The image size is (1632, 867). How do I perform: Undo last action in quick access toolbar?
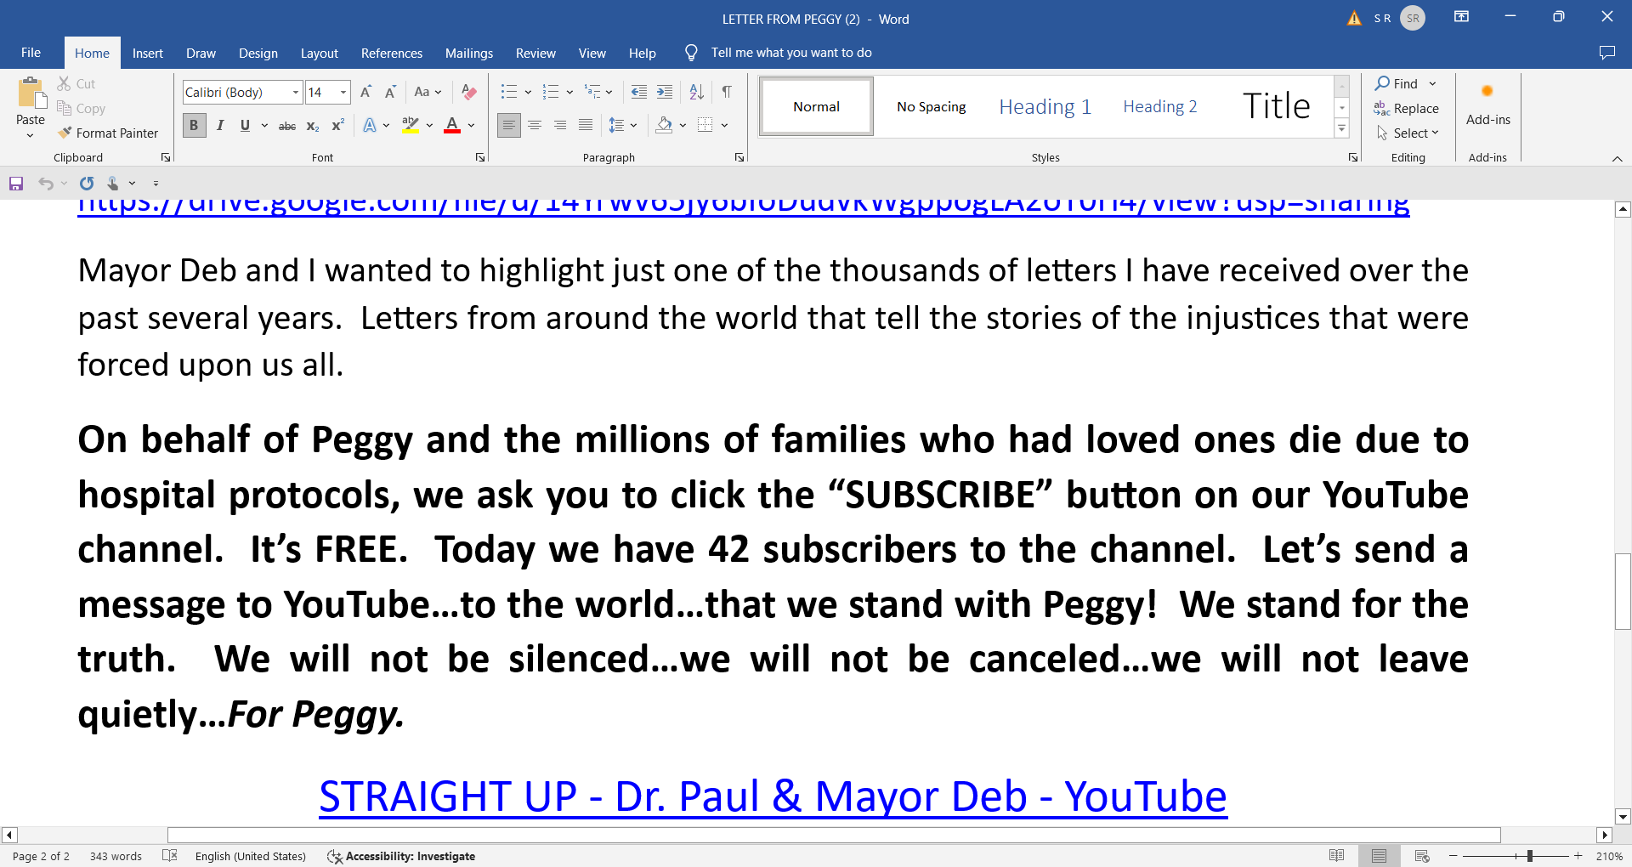tap(46, 184)
